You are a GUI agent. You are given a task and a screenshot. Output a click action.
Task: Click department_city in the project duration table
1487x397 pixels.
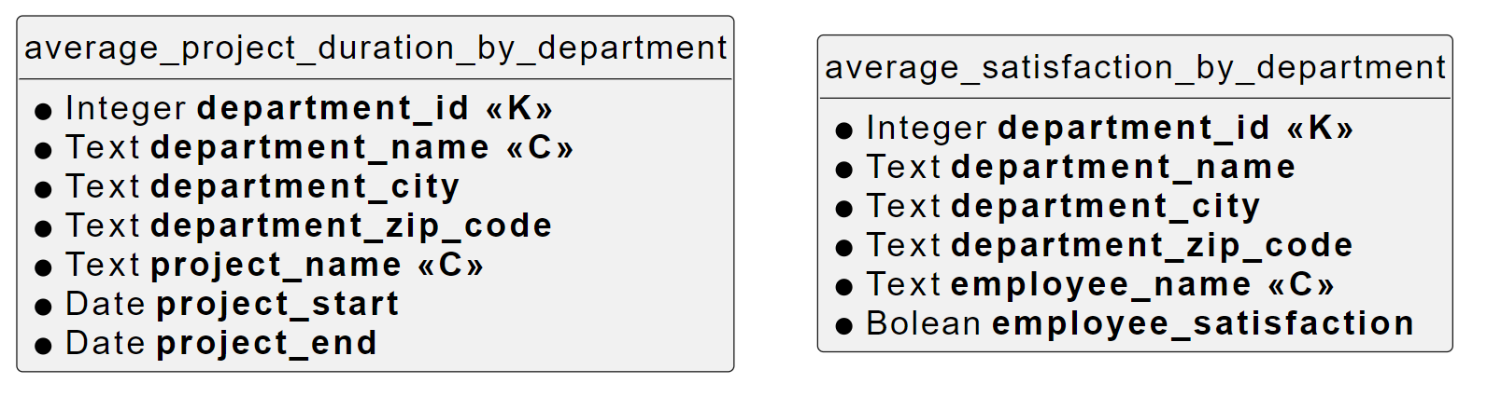pos(304,186)
